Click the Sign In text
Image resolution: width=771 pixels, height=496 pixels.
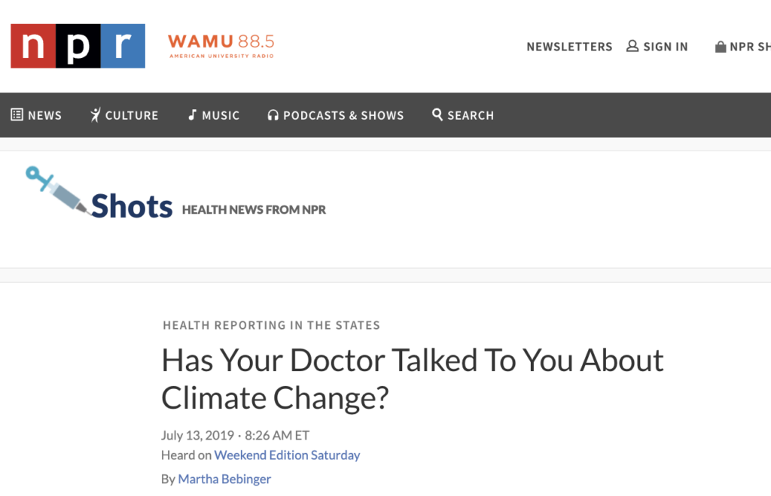pyautogui.click(x=666, y=47)
